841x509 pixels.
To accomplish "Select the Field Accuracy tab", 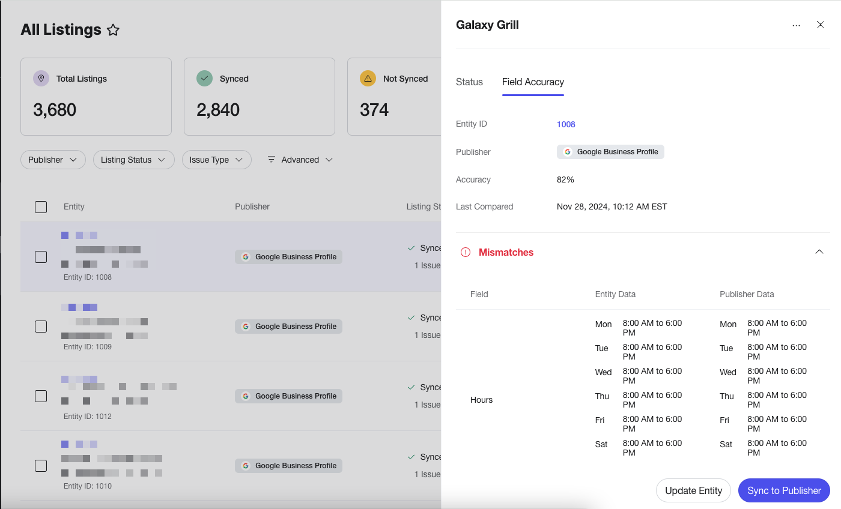I will (533, 82).
